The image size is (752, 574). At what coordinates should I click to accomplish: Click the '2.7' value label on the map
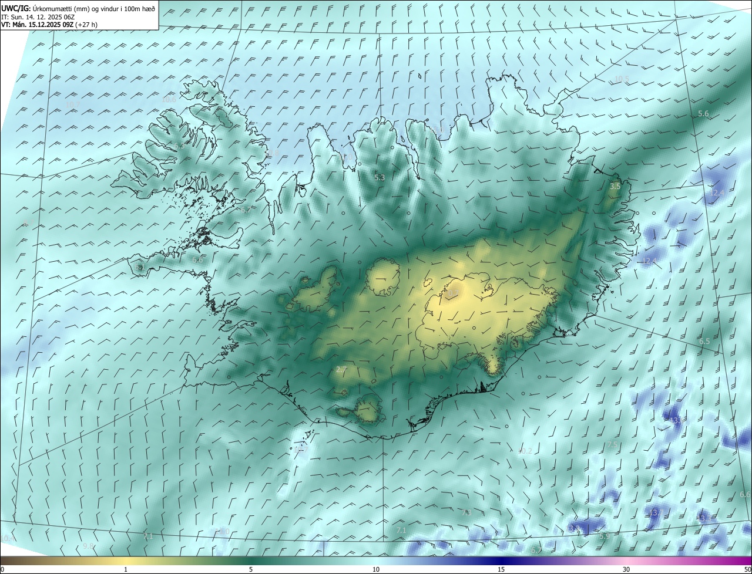pyautogui.click(x=341, y=369)
